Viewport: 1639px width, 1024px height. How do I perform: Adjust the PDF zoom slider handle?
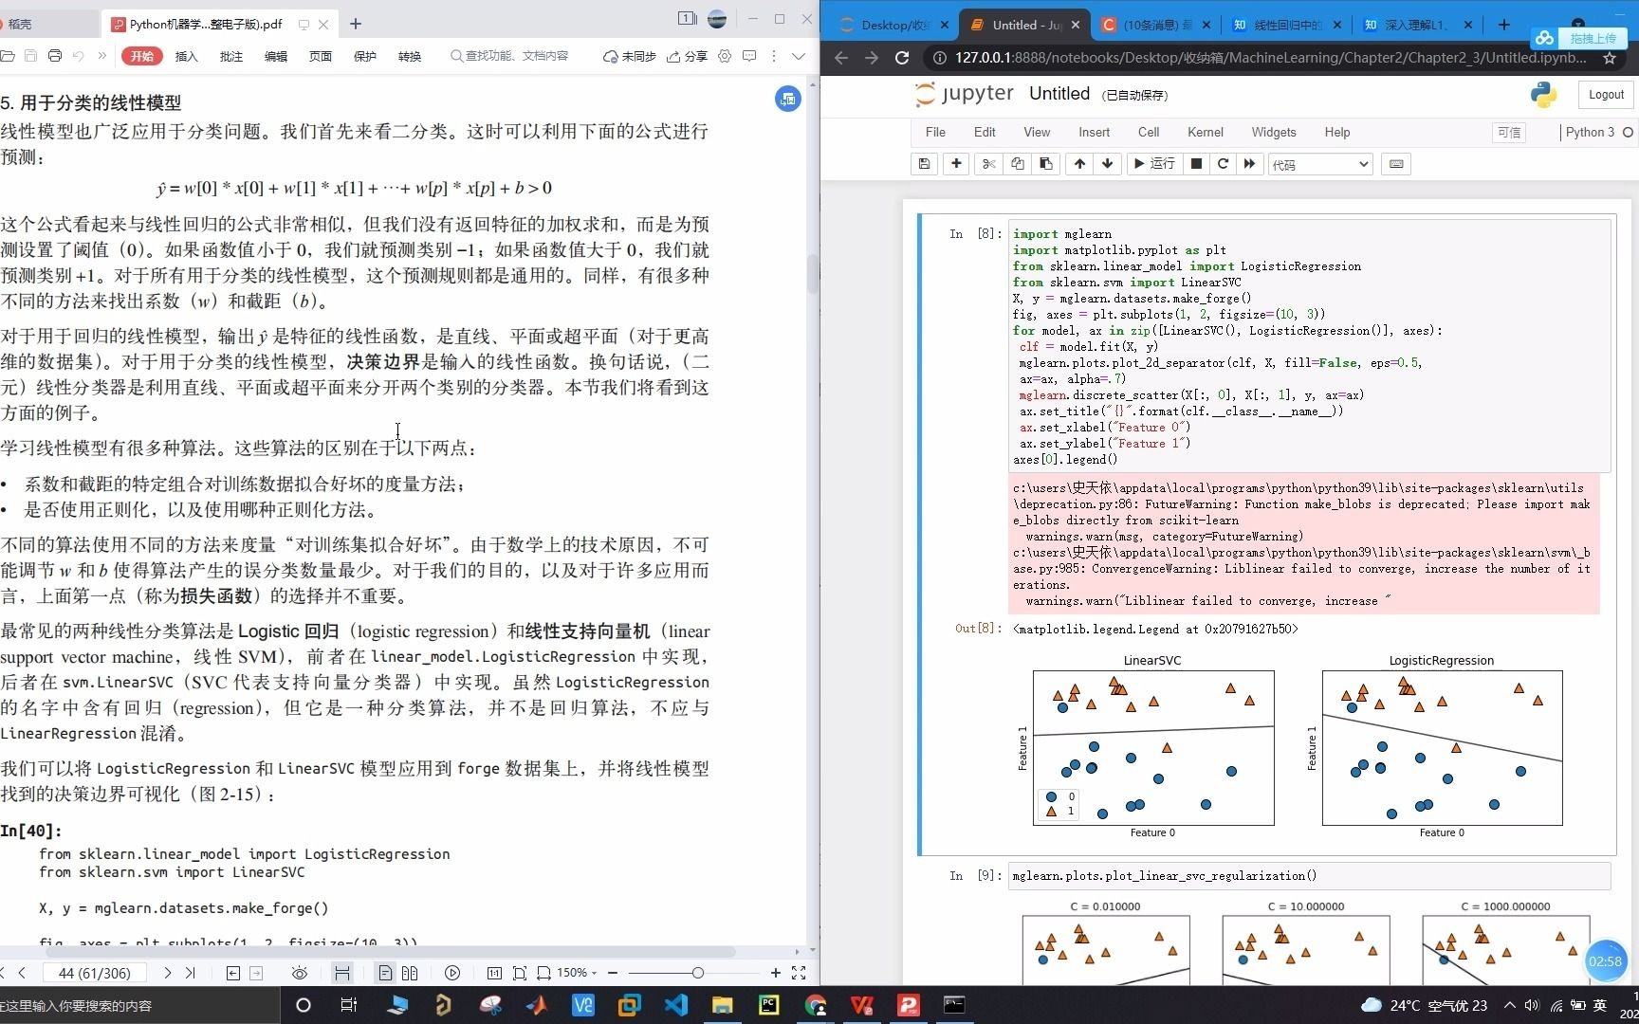pos(698,973)
